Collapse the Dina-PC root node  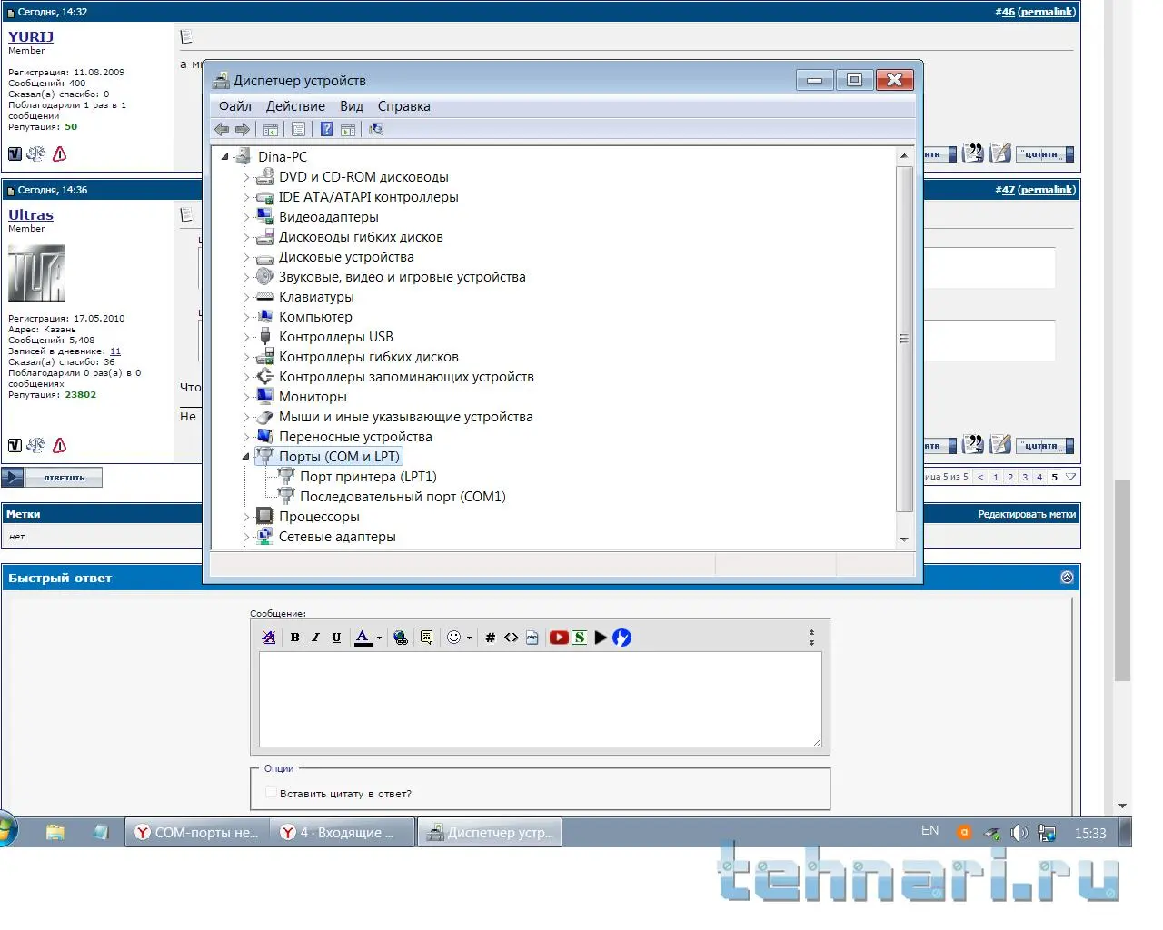pyautogui.click(x=225, y=157)
